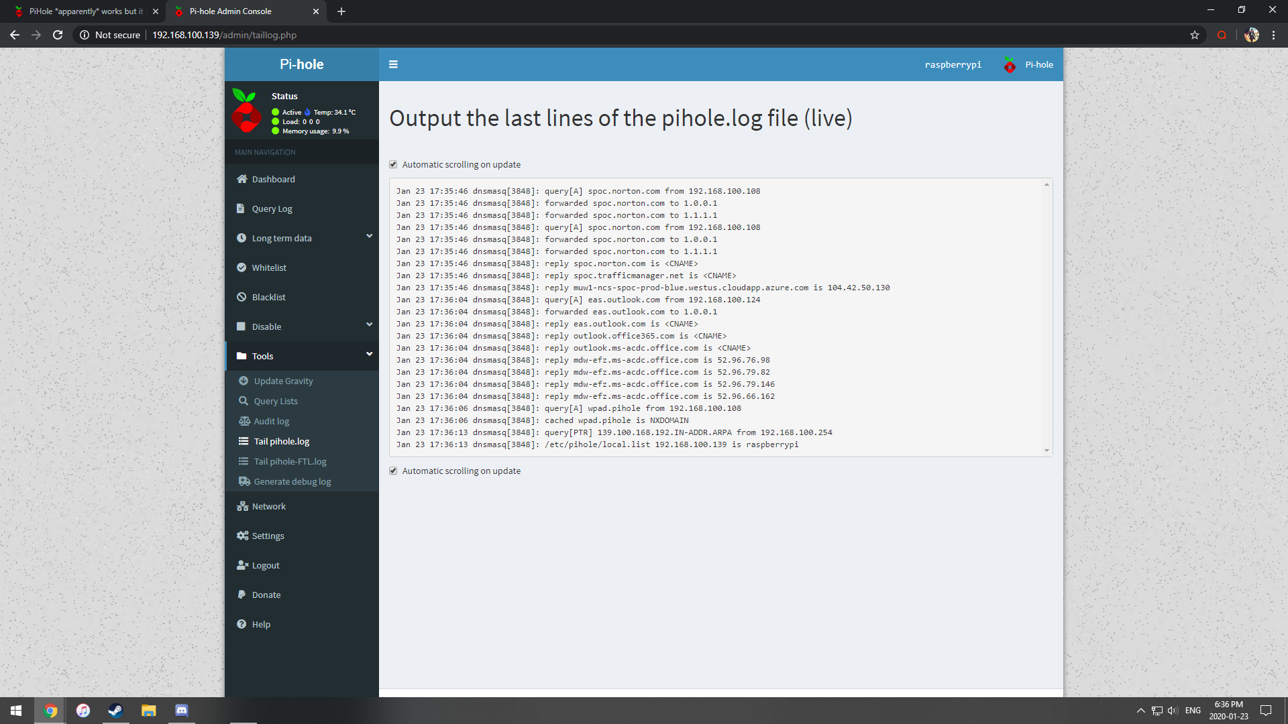Image resolution: width=1288 pixels, height=724 pixels.
Task: Open the Discord taskbar icon
Action: 181,711
